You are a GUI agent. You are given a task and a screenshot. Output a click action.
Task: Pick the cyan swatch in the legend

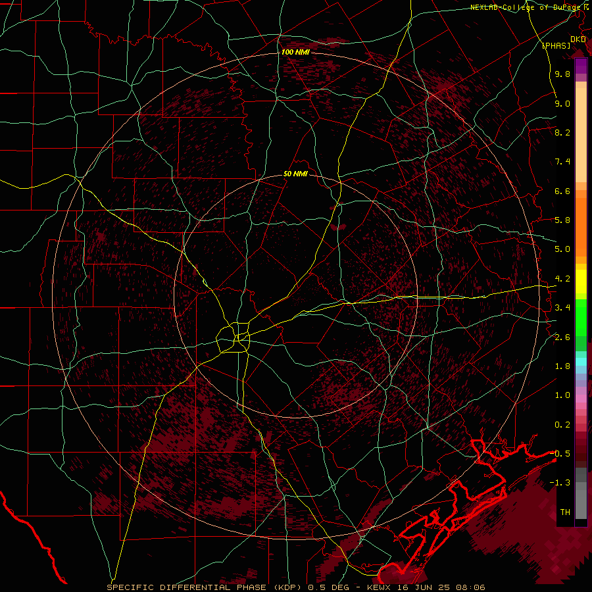[x=581, y=362]
